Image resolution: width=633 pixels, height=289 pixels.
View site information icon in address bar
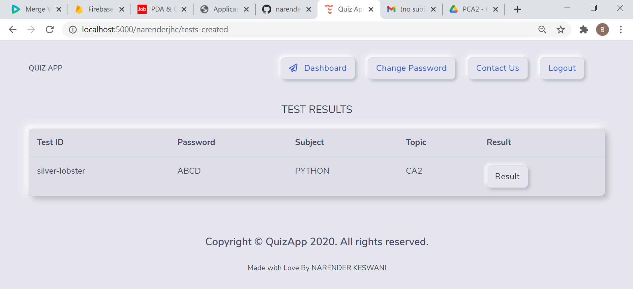pos(73,30)
